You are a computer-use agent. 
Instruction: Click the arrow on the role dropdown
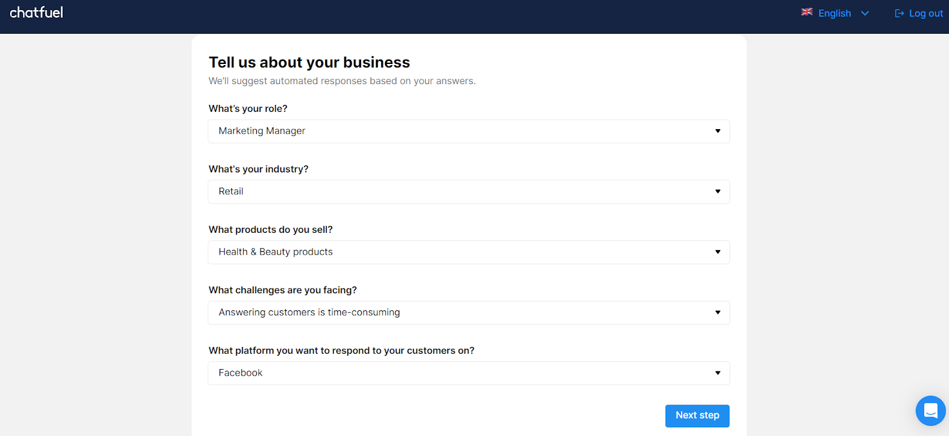718,131
